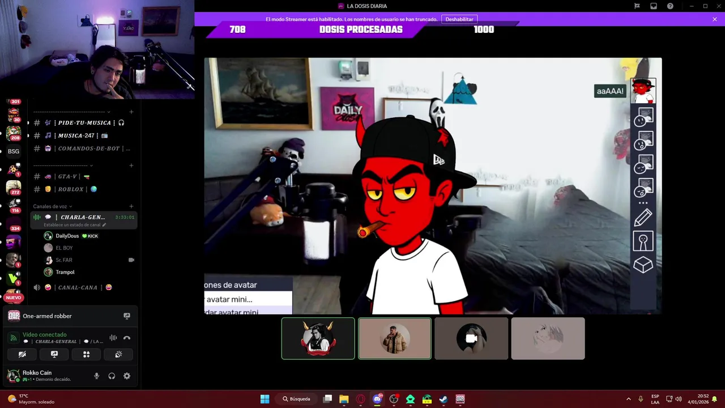
Task: Click the Búsqueda taskbar search box
Action: click(296, 399)
